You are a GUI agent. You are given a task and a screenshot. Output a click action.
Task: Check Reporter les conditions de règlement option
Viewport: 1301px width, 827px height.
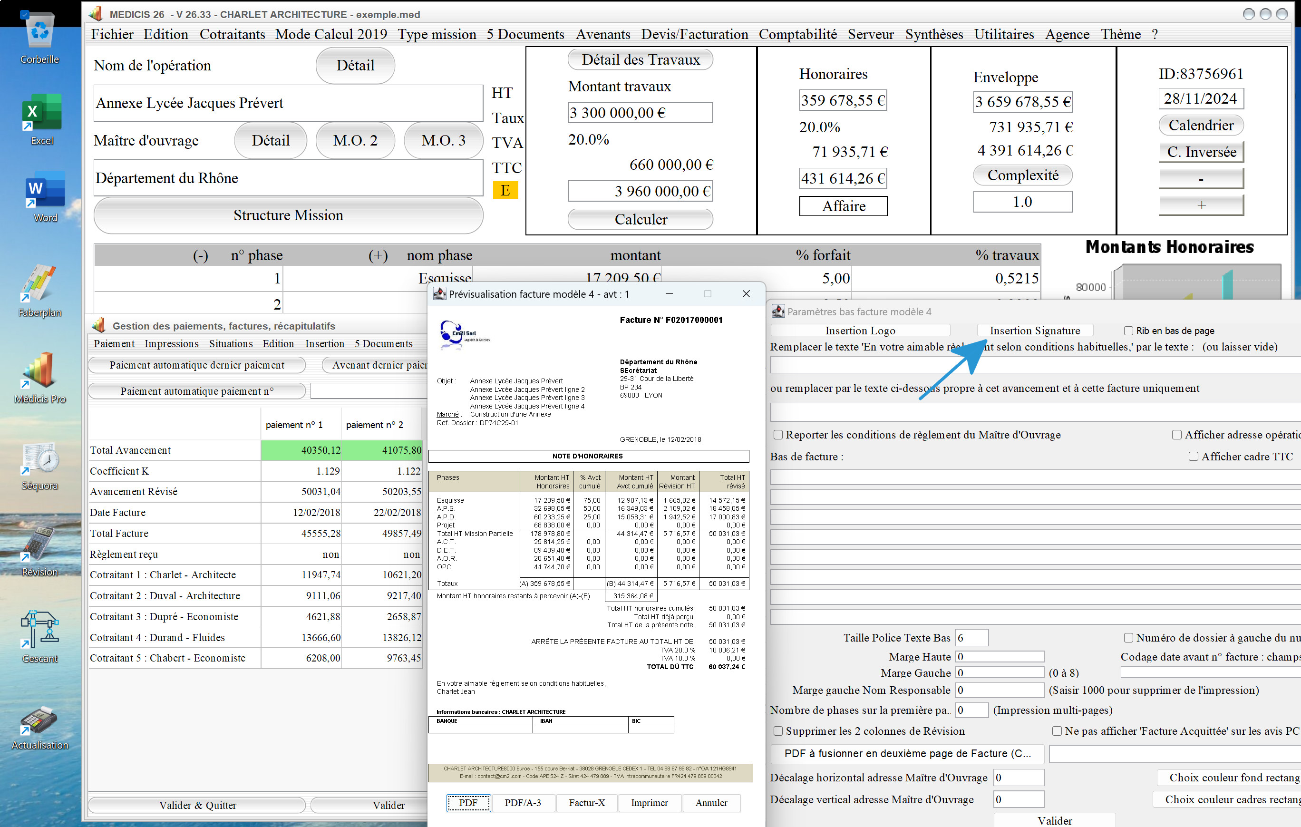778,435
